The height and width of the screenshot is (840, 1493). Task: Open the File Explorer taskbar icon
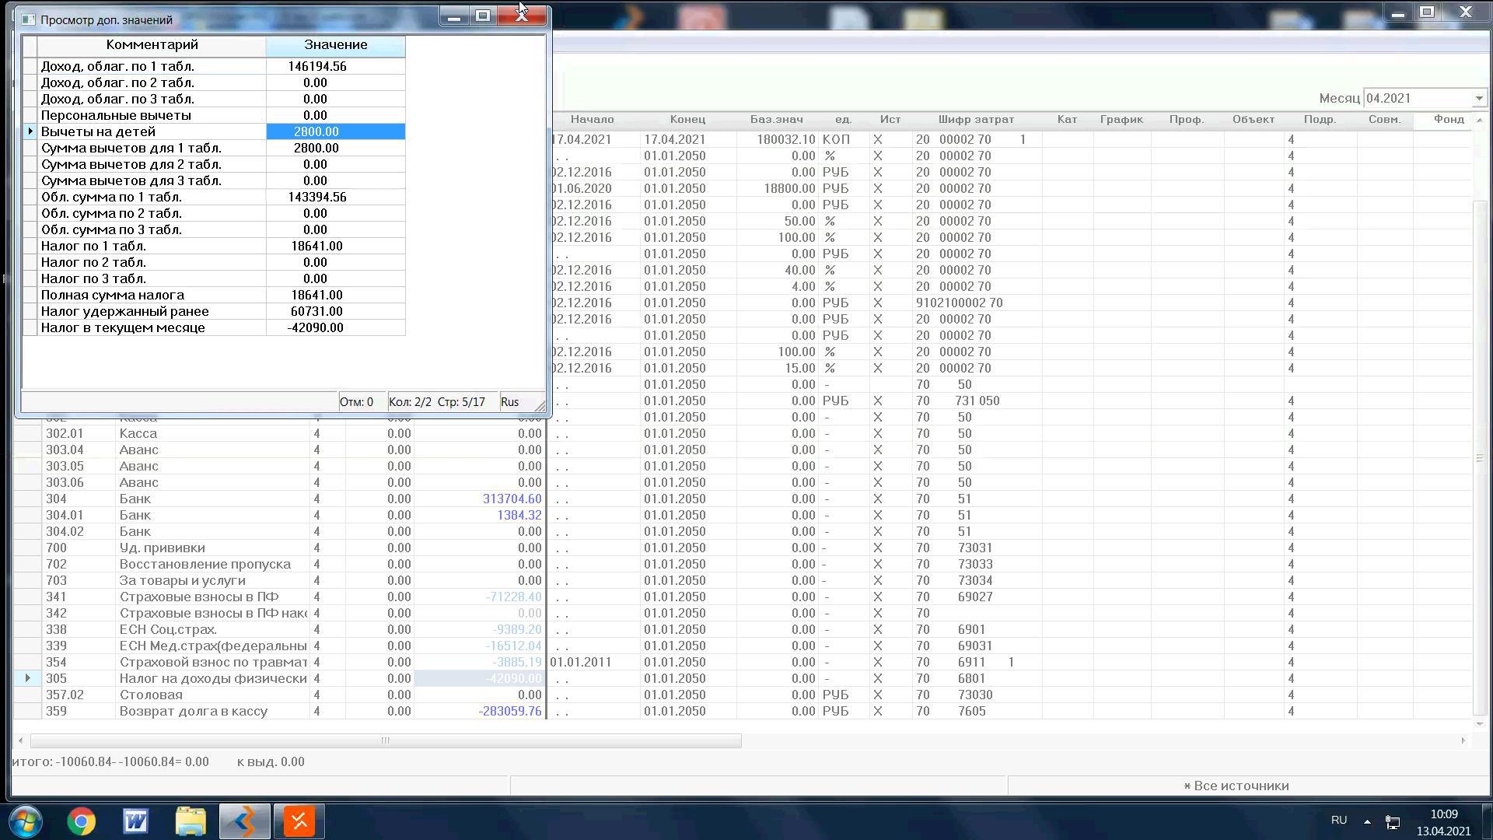[190, 821]
